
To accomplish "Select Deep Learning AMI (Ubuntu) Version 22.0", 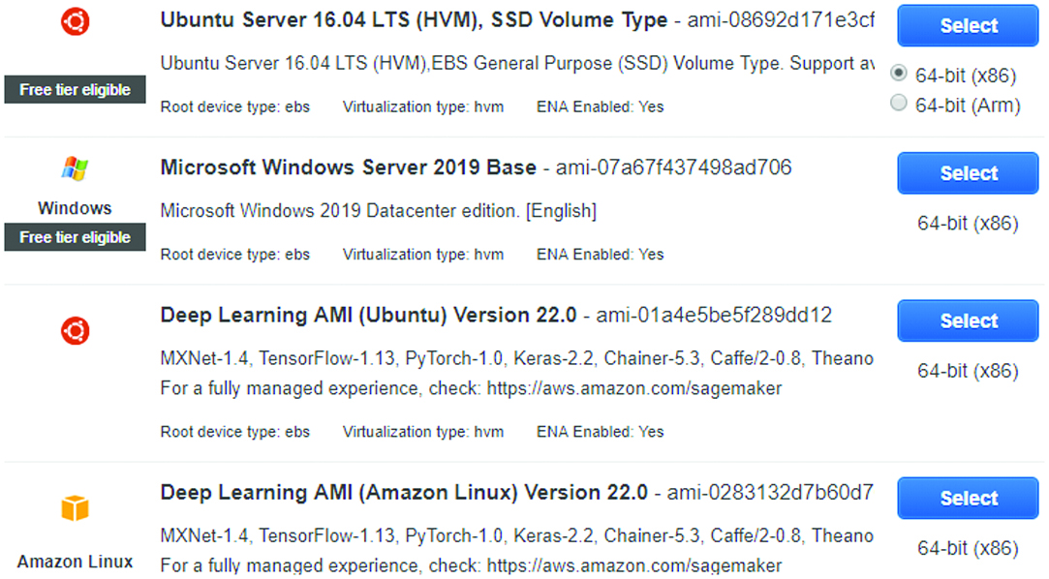I will coord(968,320).
